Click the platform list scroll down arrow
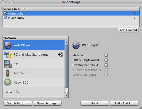Viewport: 142px width, 109px height. (x=66, y=95)
